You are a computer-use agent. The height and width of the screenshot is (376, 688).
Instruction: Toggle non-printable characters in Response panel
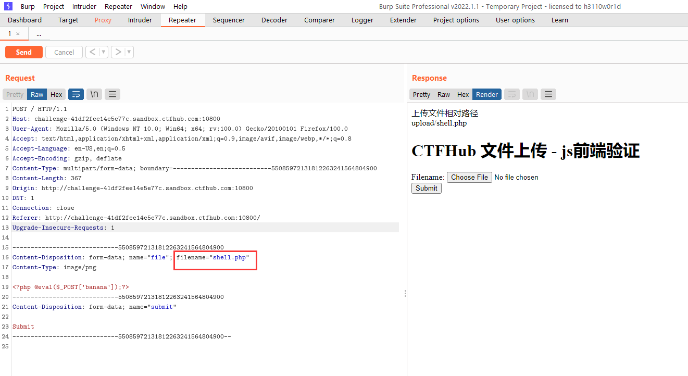click(530, 94)
